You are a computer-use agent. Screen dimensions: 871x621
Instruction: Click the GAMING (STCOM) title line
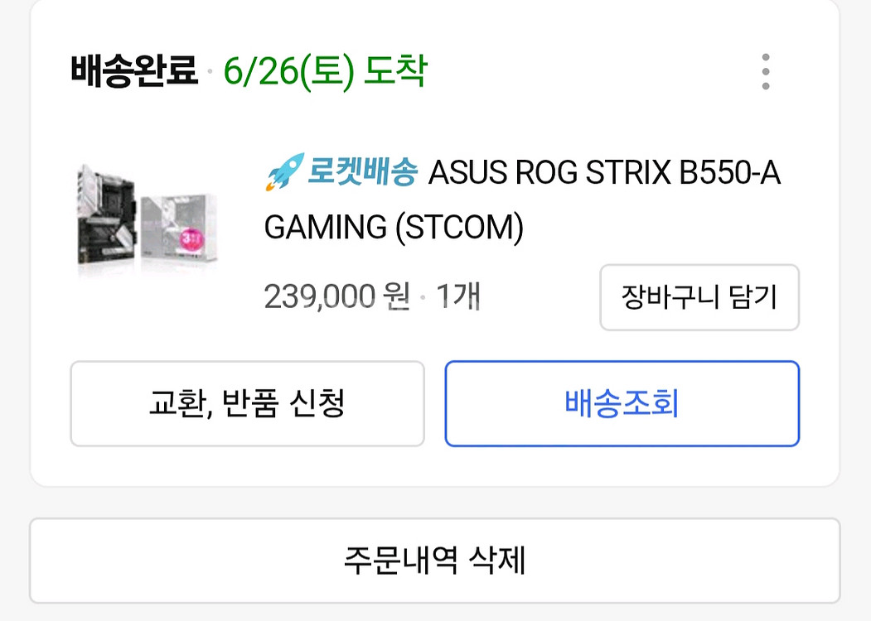[x=394, y=227]
